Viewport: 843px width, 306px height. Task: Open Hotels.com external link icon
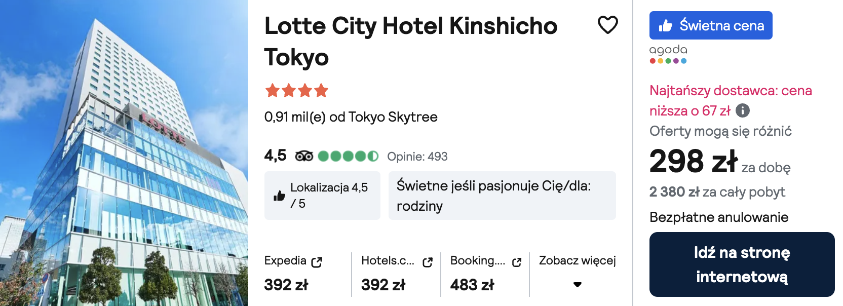428,262
